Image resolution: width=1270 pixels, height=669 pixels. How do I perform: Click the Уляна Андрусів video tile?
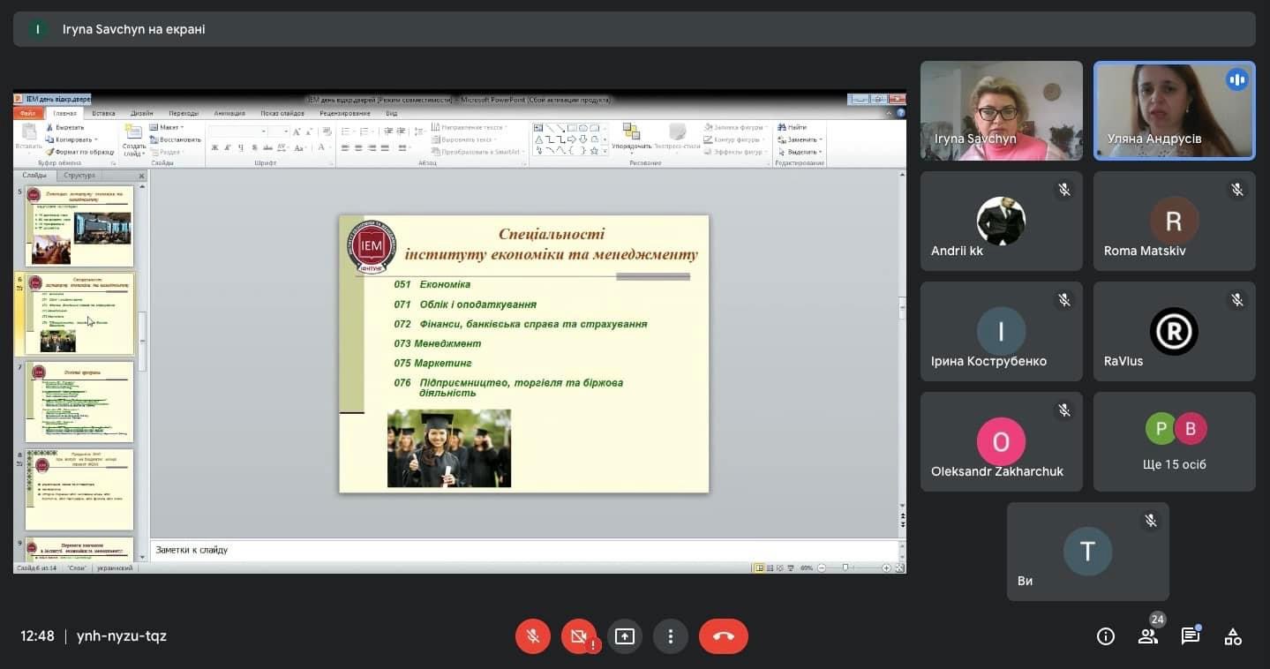[1174, 110]
